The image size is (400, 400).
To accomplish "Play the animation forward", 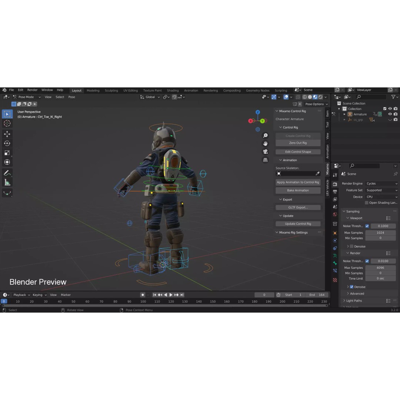I will [171, 295].
